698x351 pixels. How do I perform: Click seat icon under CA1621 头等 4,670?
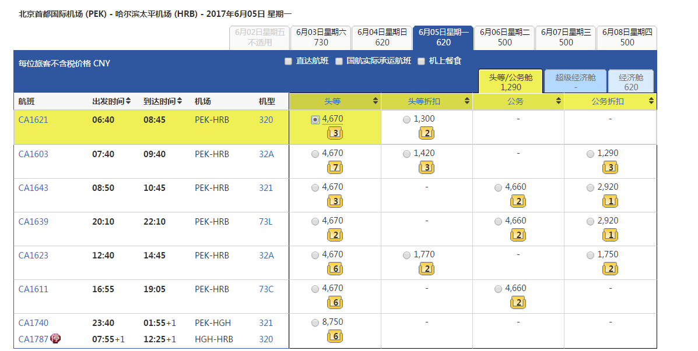click(335, 133)
